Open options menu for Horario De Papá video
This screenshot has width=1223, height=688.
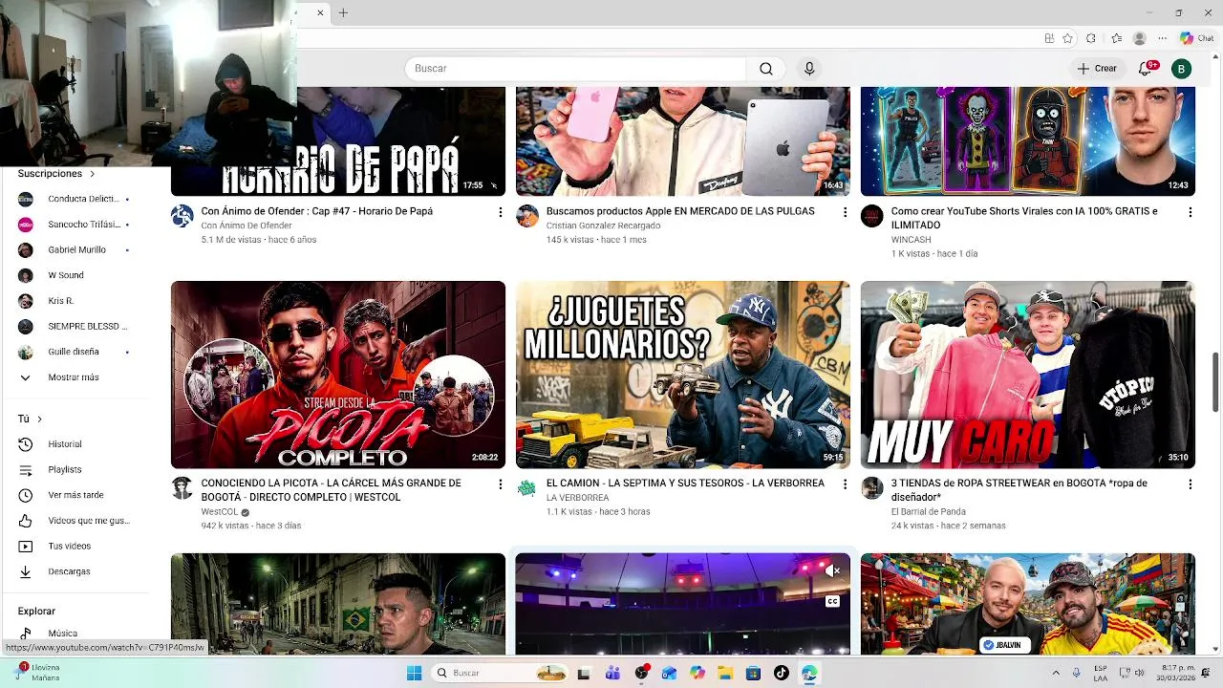(500, 212)
